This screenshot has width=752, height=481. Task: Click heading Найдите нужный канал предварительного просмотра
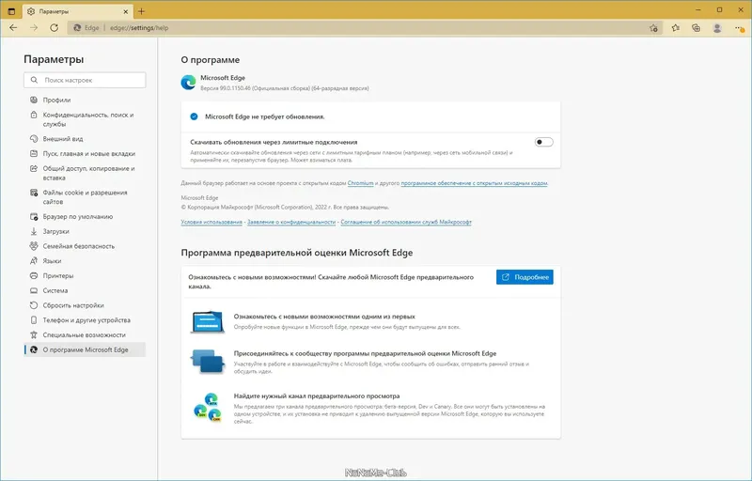tap(317, 396)
